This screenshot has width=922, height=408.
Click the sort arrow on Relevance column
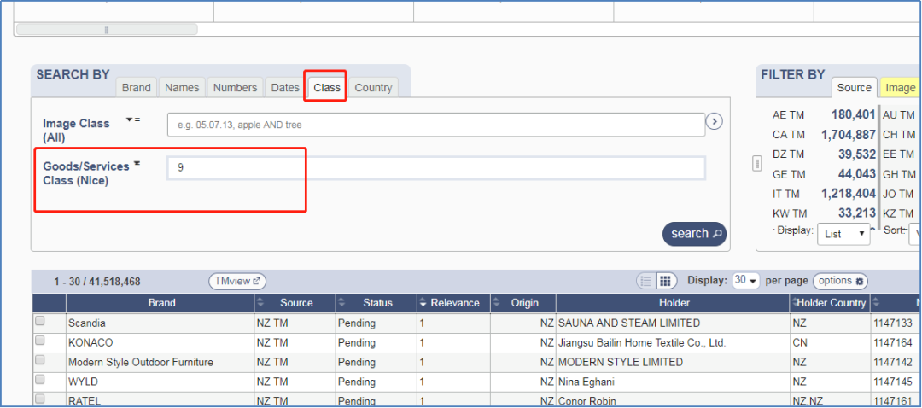click(423, 303)
